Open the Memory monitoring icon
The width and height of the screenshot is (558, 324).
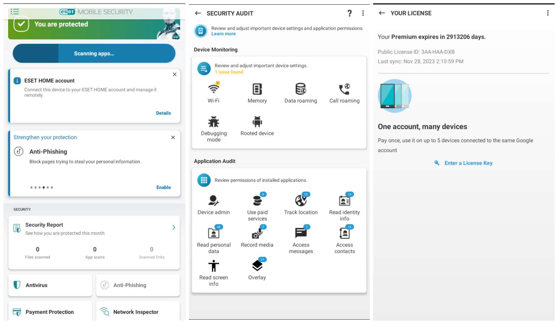click(x=257, y=89)
